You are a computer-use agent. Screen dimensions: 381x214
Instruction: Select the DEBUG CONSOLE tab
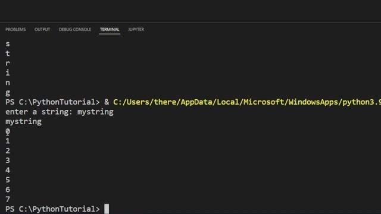75,29
